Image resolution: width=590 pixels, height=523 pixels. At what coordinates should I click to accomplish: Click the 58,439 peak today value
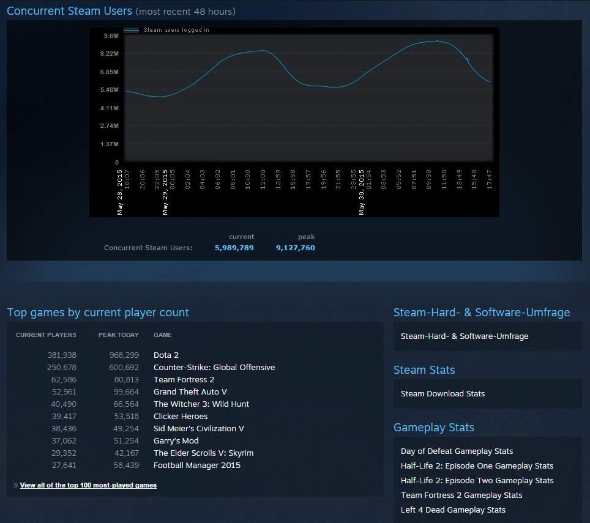click(x=126, y=465)
